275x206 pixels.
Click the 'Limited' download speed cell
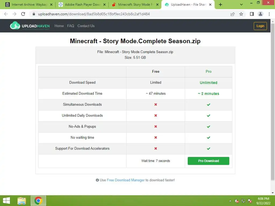155,83
